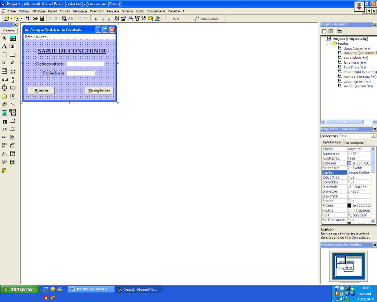This screenshot has height=302, width=377.
Task: Click the Ajouter button on form
Action: pyautogui.click(x=41, y=91)
